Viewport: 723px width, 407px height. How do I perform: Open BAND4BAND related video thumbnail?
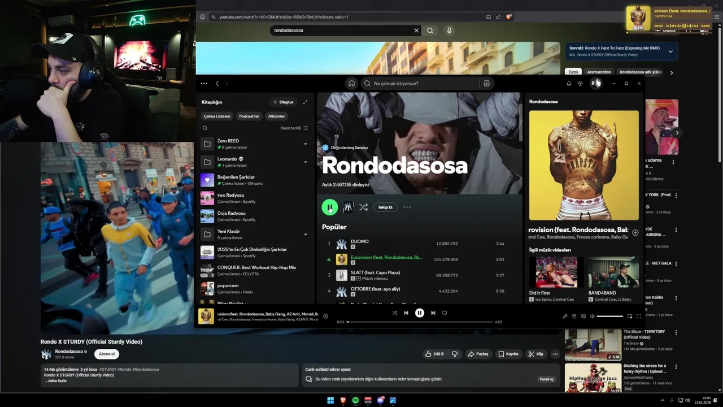coord(613,272)
